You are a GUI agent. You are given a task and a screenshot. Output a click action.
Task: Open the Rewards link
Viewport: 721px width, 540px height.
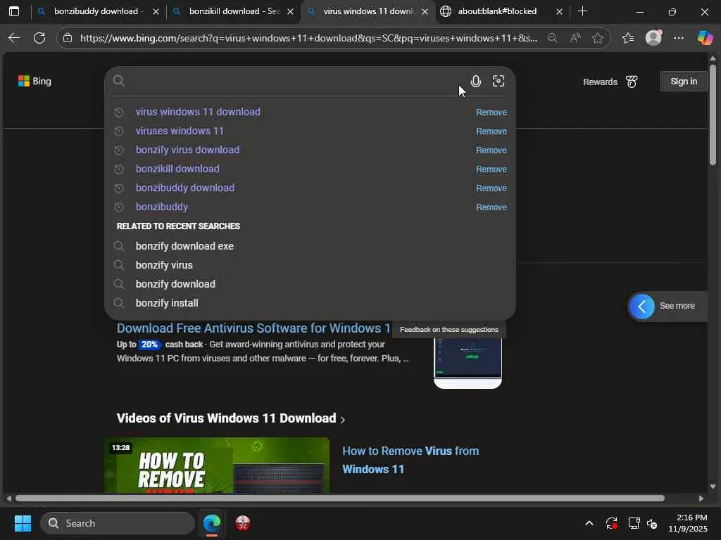(x=600, y=82)
